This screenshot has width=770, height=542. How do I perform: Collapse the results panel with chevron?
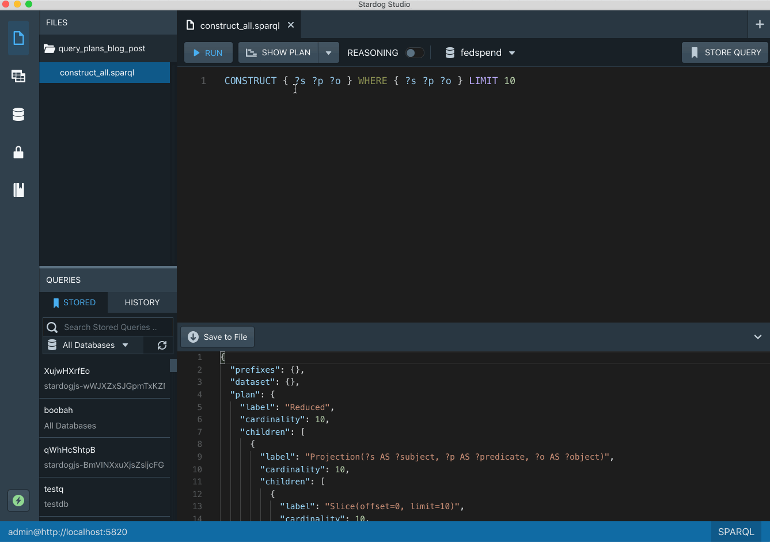(x=757, y=337)
